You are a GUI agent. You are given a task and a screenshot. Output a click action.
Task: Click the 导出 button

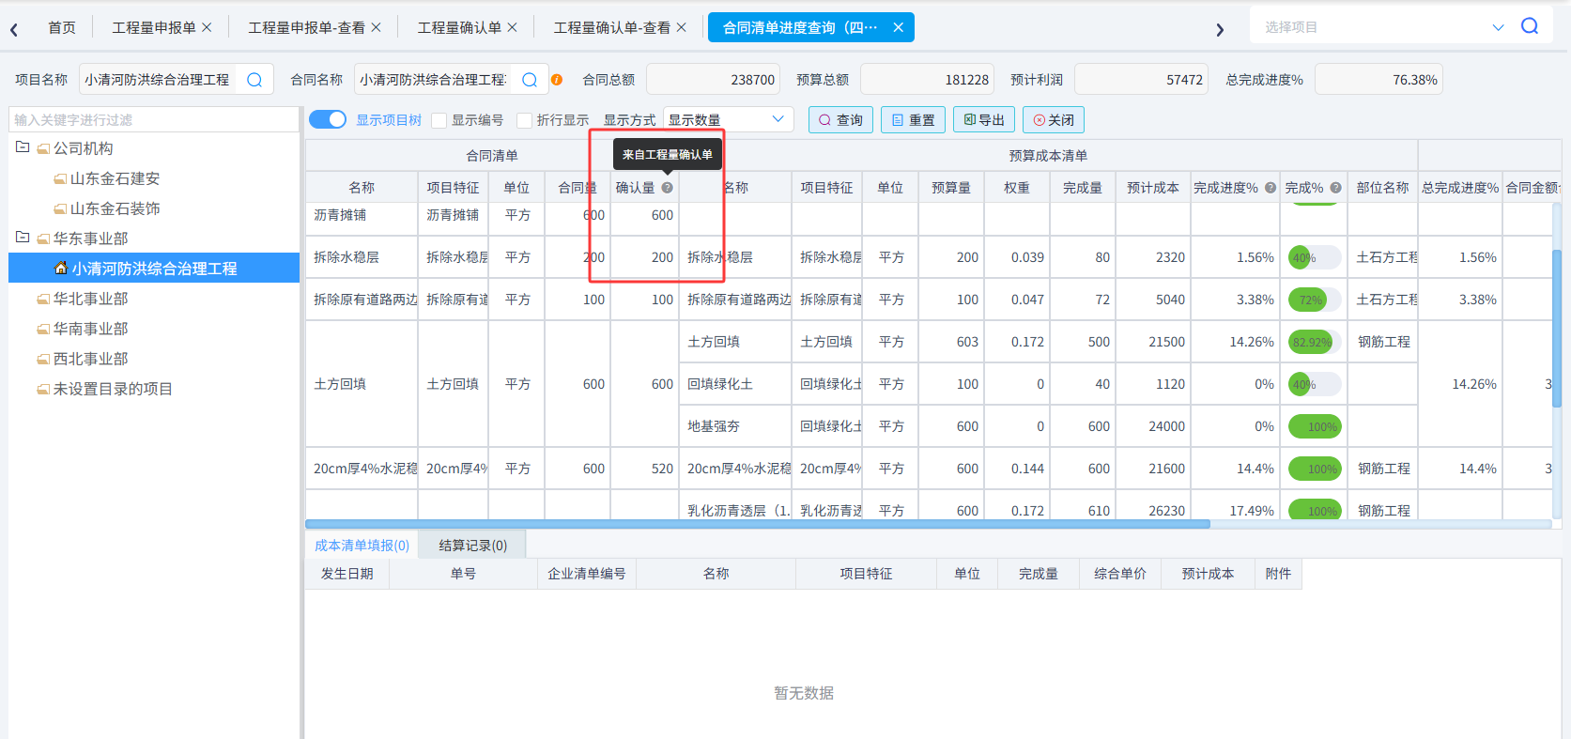[984, 119]
